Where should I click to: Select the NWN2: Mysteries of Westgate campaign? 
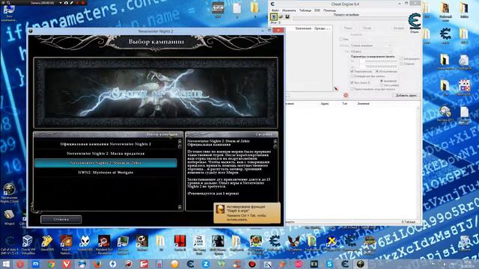[x=106, y=173]
